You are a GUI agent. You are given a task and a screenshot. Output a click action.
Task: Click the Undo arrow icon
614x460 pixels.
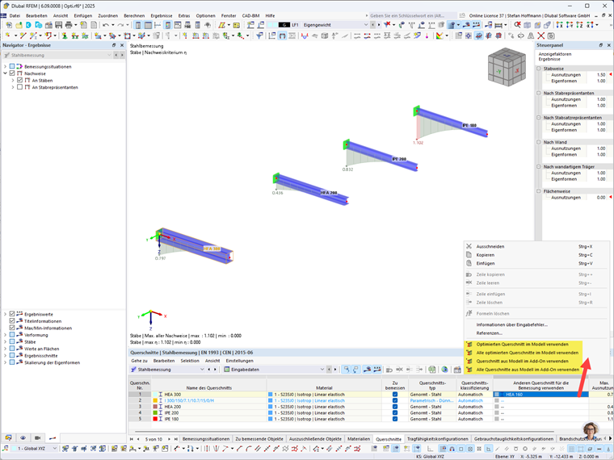105,25
